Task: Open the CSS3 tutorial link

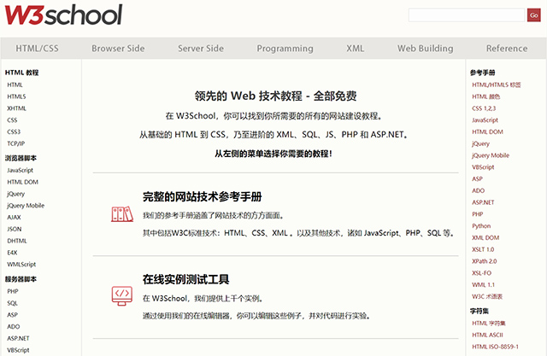Action: [14, 131]
